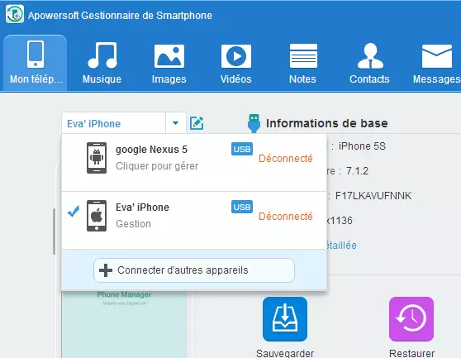The height and width of the screenshot is (358, 461).
Task: Click the Apple phone icon
Action: click(x=97, y=216)
